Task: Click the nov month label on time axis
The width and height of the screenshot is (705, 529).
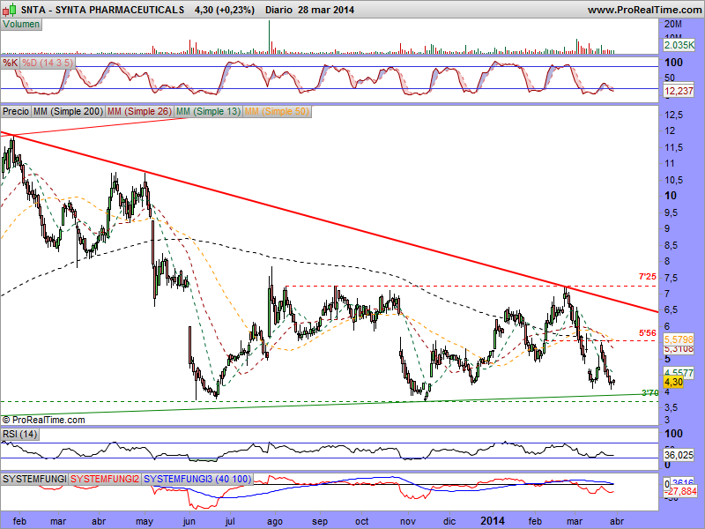Action: 408,522
